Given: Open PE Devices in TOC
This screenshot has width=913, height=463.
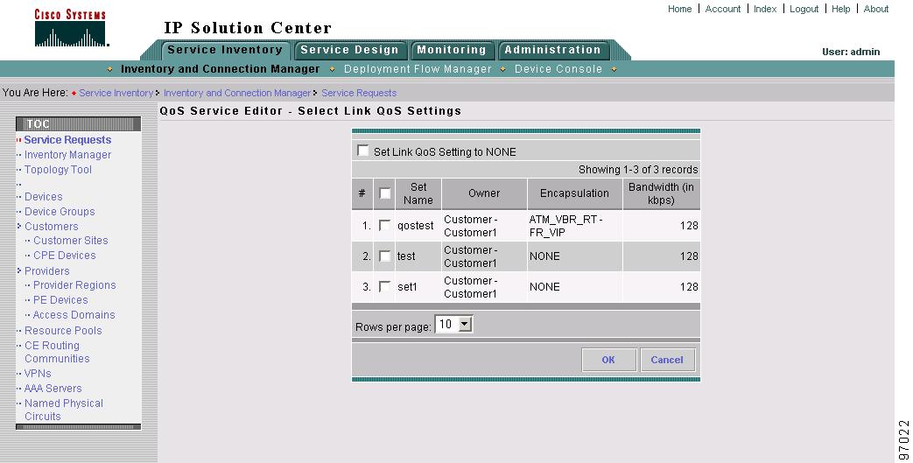Looking at the screenshot, I should tap(60, 300).
